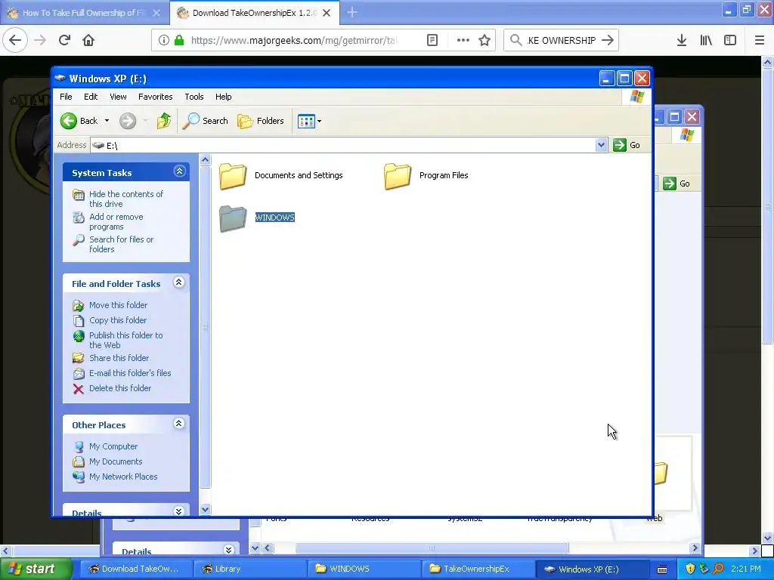Toggle Firefox reader view icon
The image size is (774, 580).
click(x=432, y=40)
